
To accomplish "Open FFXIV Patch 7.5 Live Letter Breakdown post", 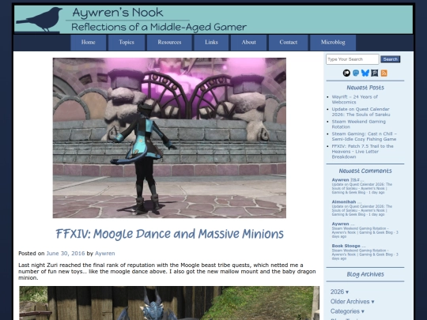I will pyautogui.click(x=362, y=151).
